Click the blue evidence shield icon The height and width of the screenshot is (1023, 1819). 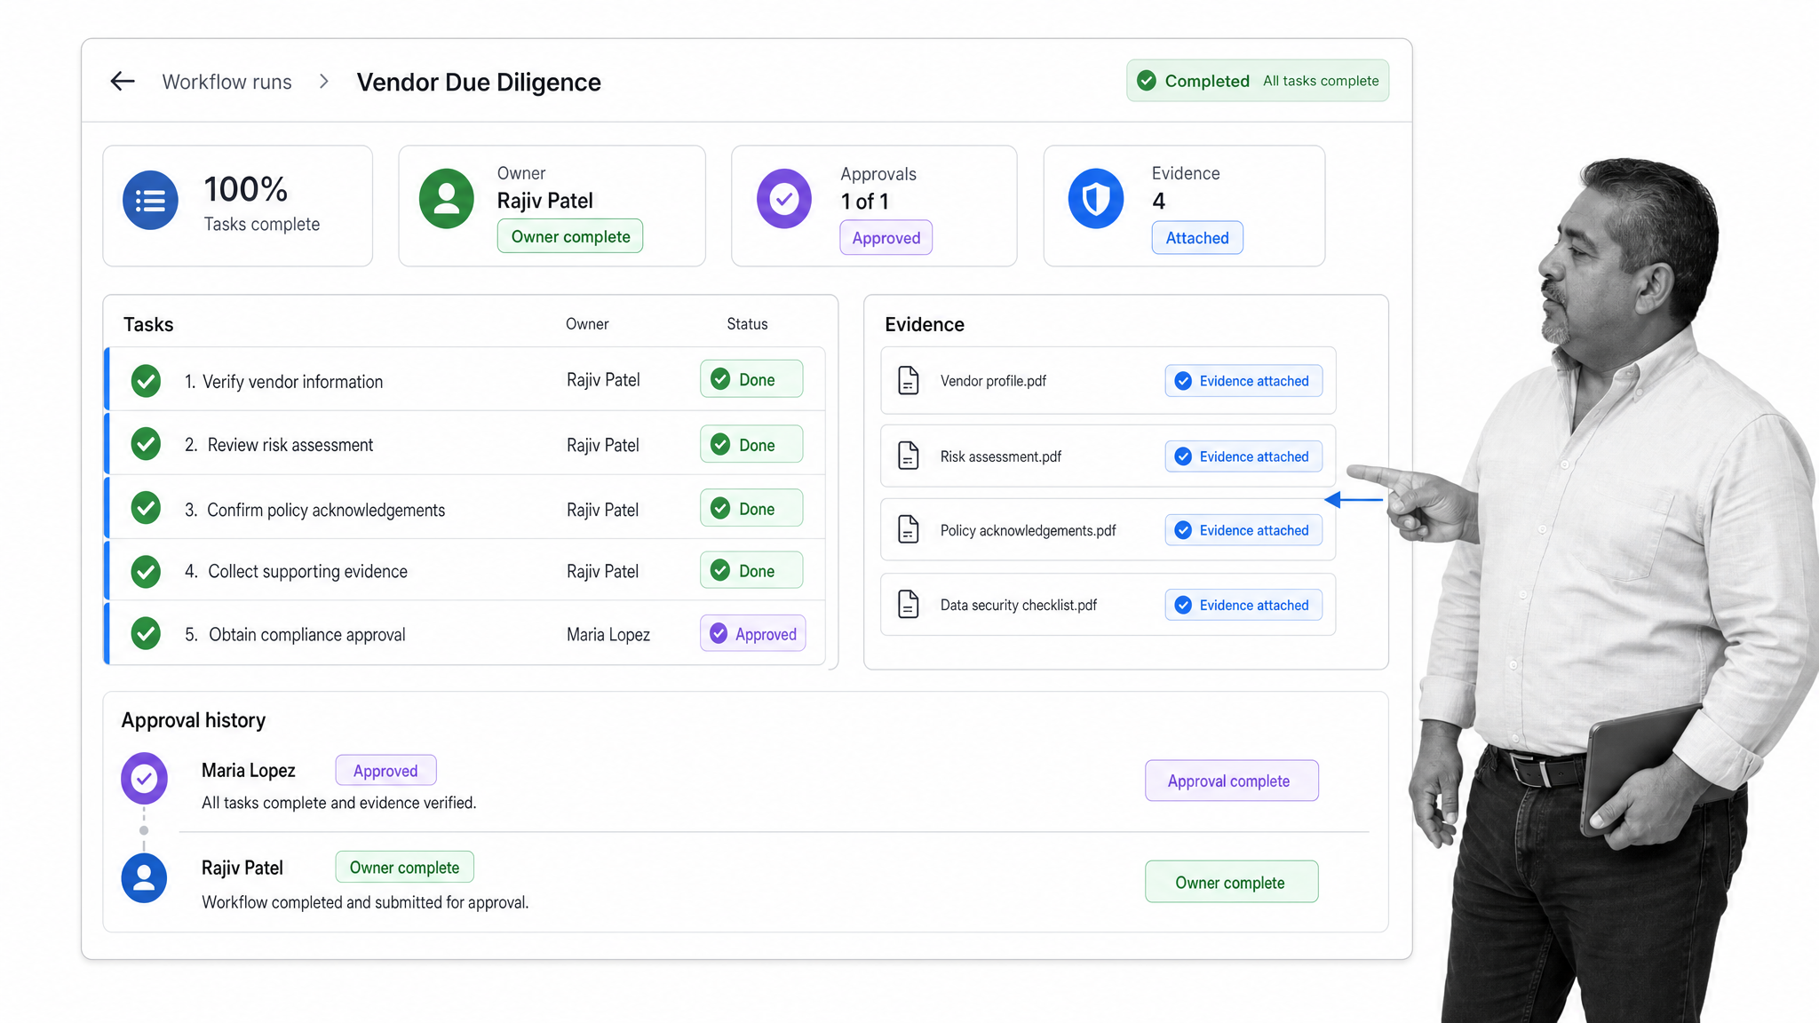tap(1096, 199)
